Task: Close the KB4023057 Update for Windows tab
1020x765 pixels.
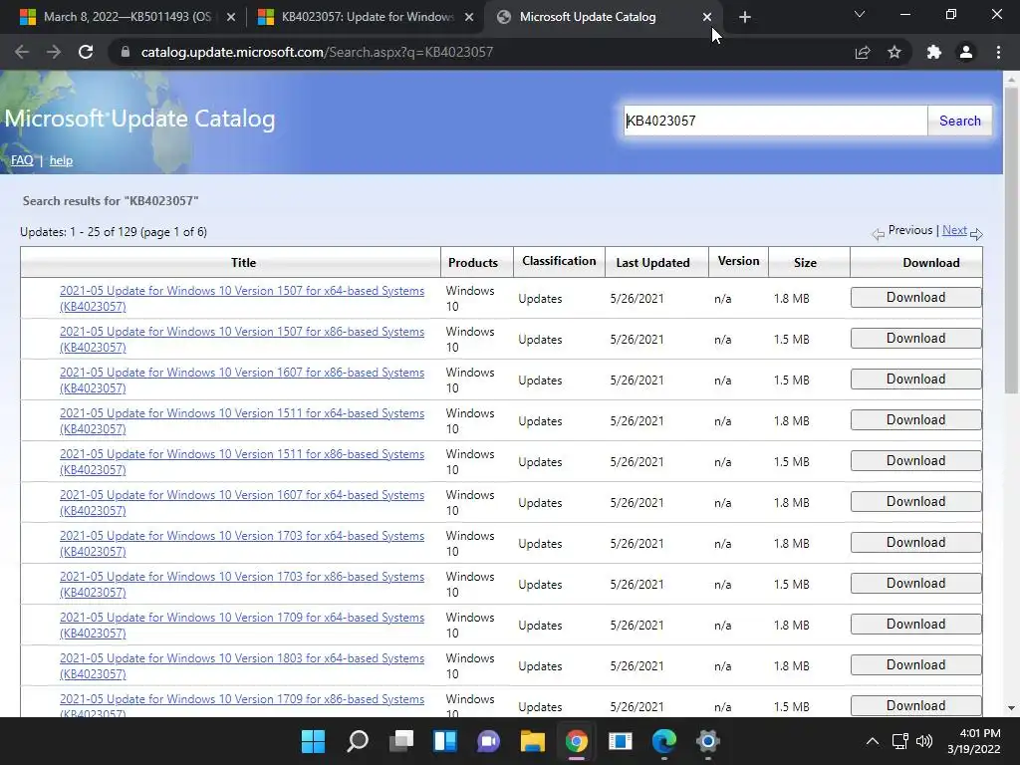Action: (x=469, y=17)
